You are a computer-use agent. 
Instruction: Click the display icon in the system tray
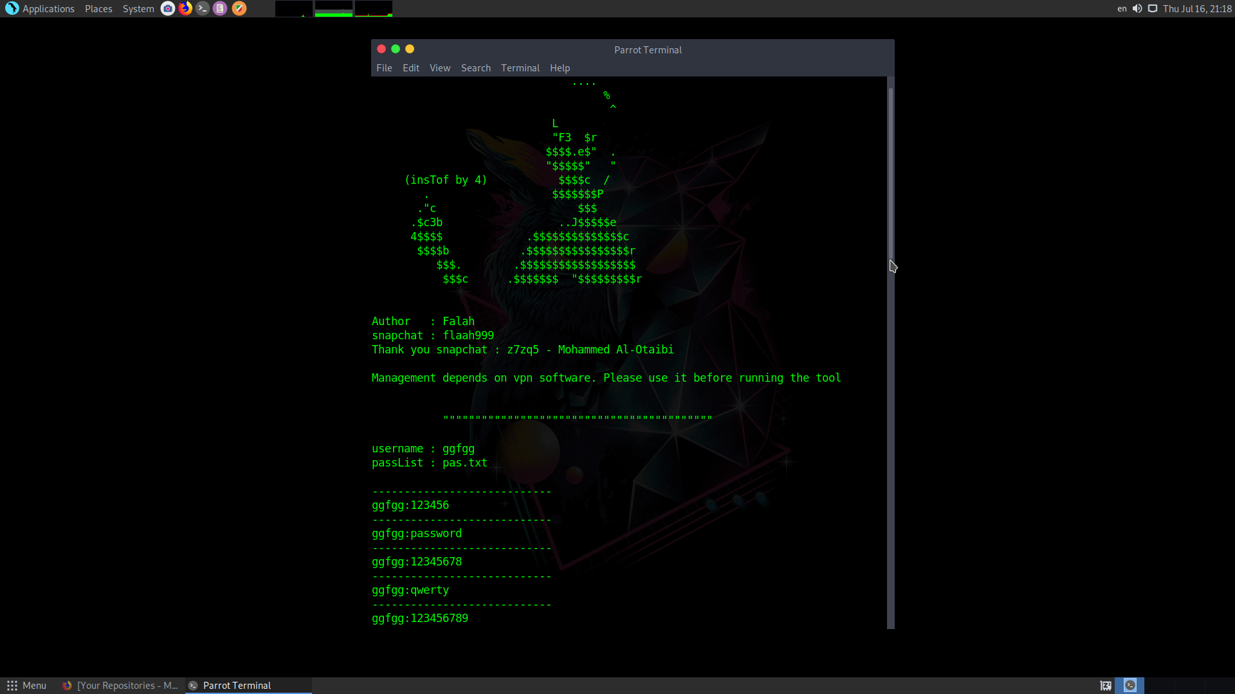(1153, 8)
